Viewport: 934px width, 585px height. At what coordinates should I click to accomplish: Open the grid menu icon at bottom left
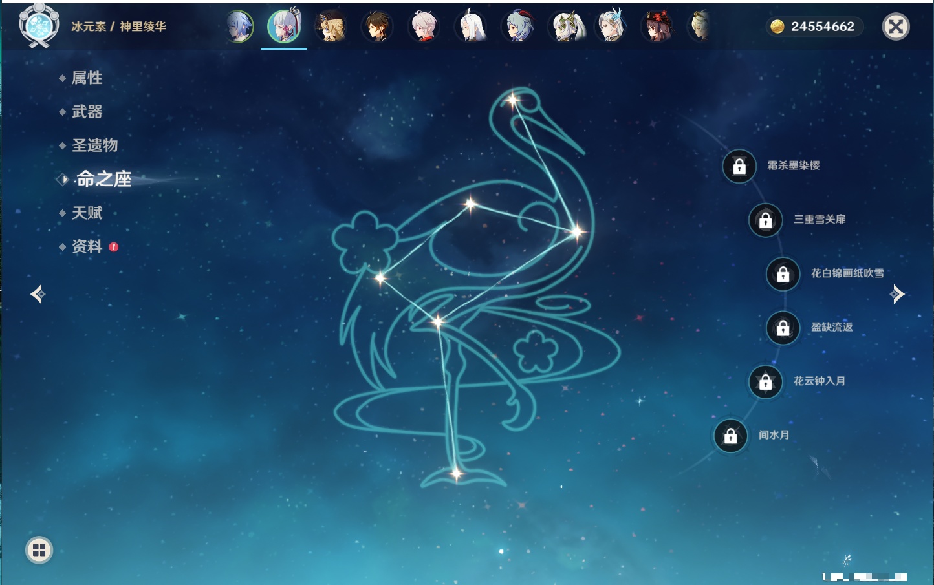[39, 550]
